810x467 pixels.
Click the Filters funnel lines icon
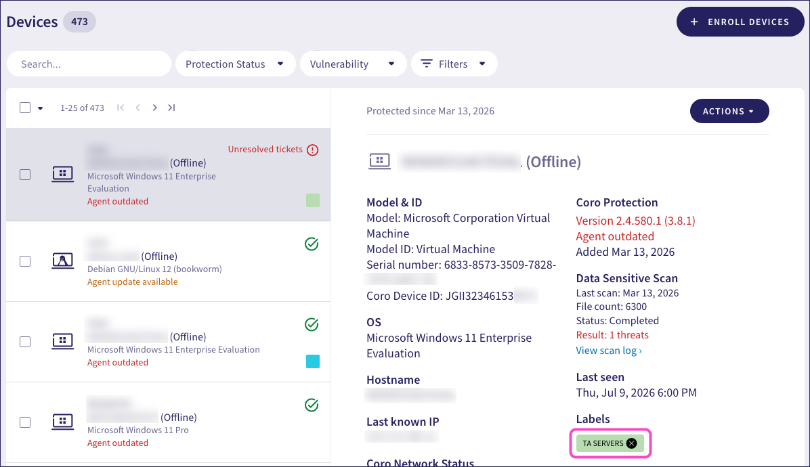point(426,64)
